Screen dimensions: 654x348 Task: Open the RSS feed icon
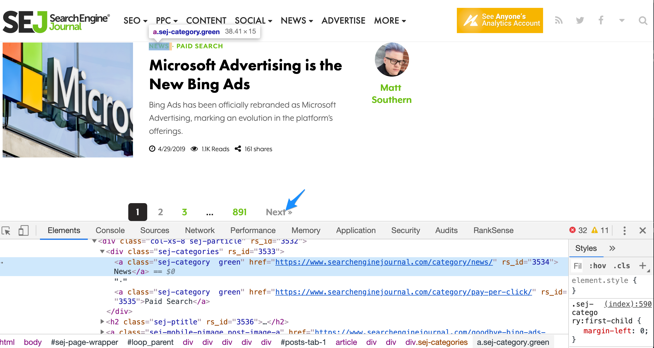559,20
